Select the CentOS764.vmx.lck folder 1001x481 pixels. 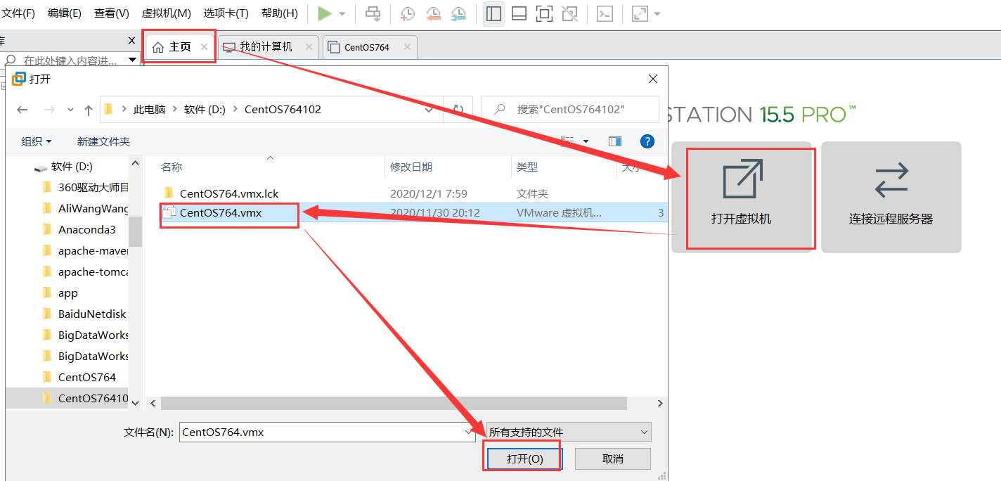pos(229,193)
